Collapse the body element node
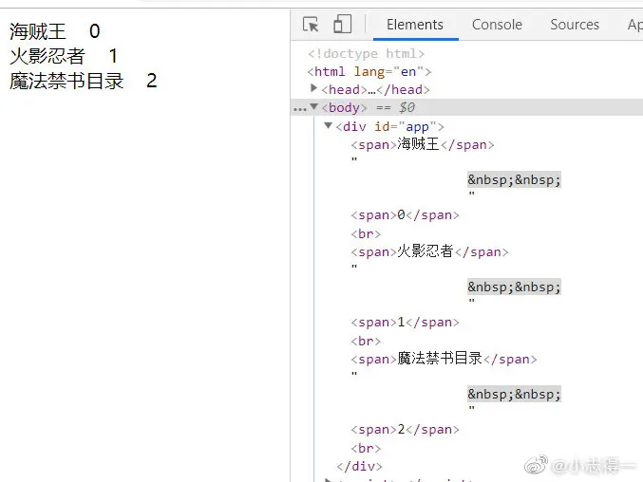The height and width of the screenshot is (482, 643). click(313, 106)
